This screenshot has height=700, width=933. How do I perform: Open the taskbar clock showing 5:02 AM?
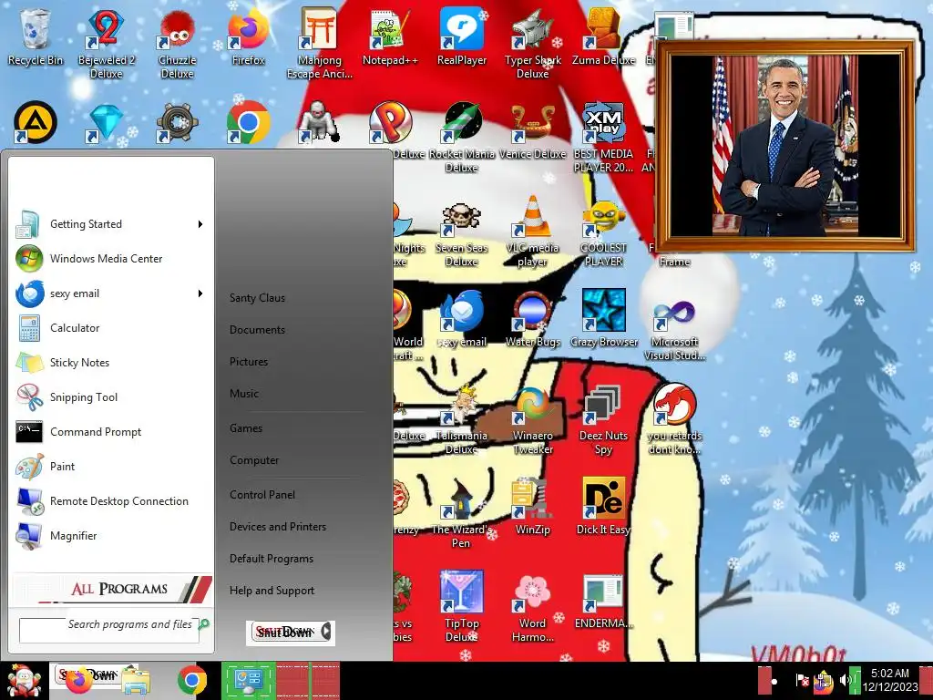(889, 680)
